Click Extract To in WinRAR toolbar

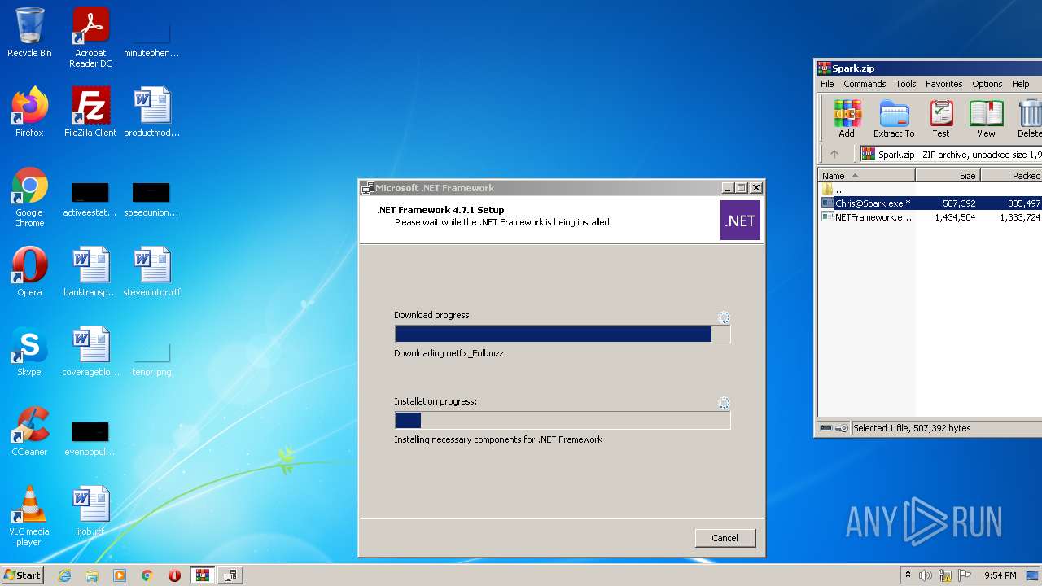tap(894, 119)
